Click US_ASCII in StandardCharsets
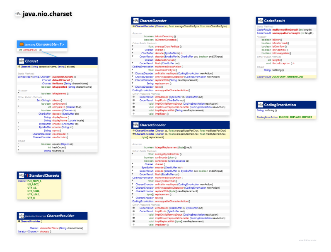Image resolution: width=331 pixels, height=252 pixels. pyautogui.click(x=33, y=184)
